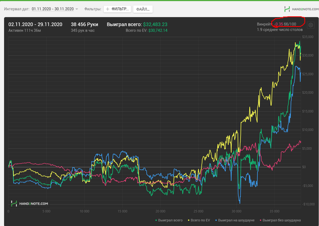The width and height of the screenshot is (319, 226).
Task: Click total winnings value $32,483.23
Action: (155, 25)
